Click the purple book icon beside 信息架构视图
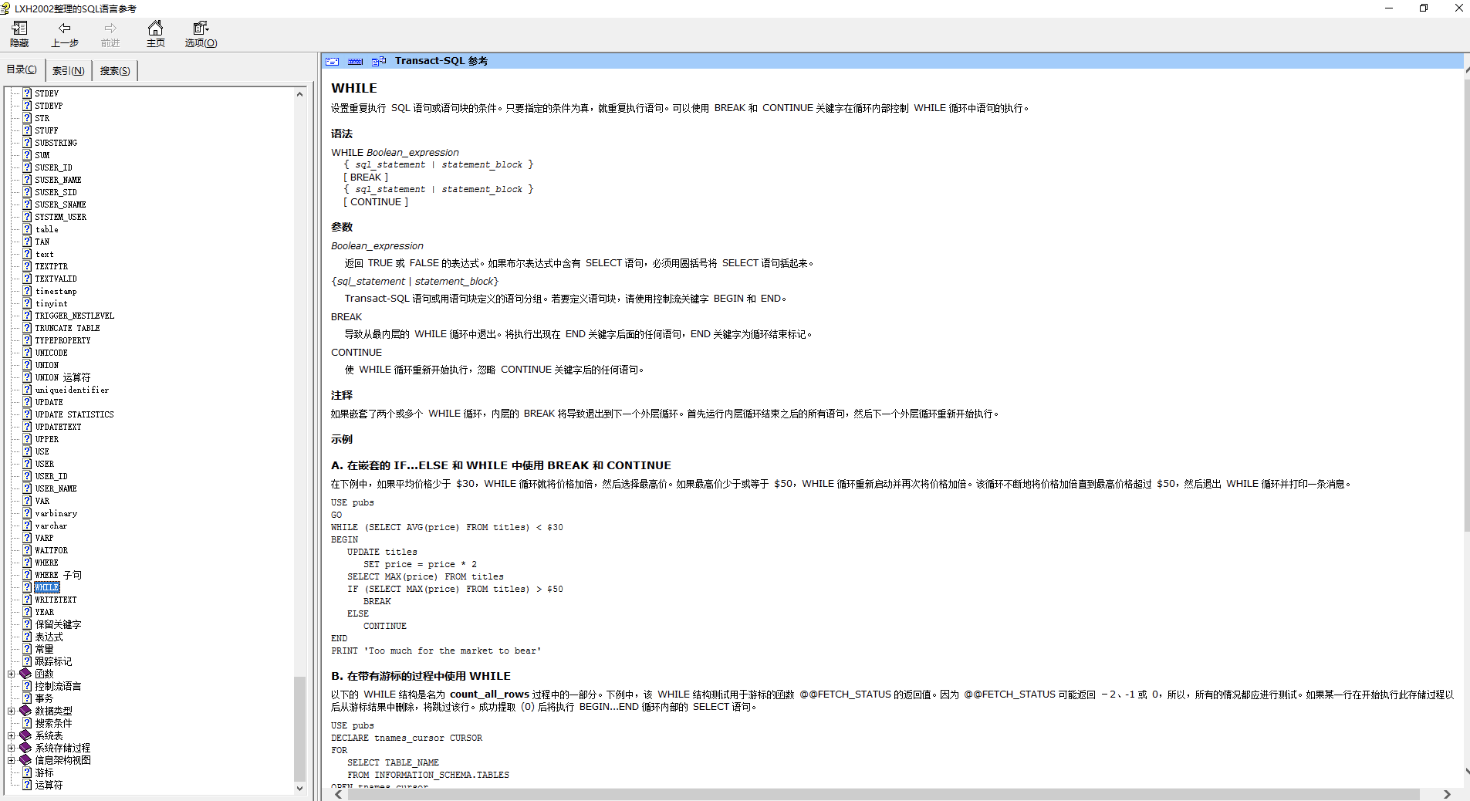 point(25,760)
